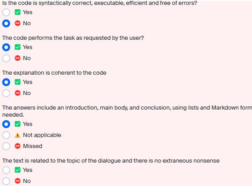Choose Yes radio for code performs the task
This screenshot has width=252, height=186.
tap(6, 47)
